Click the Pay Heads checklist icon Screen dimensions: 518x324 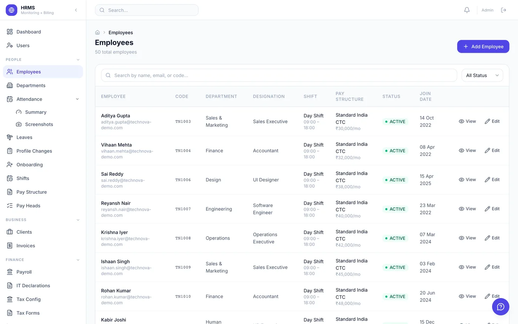click(x=10, y=206)
